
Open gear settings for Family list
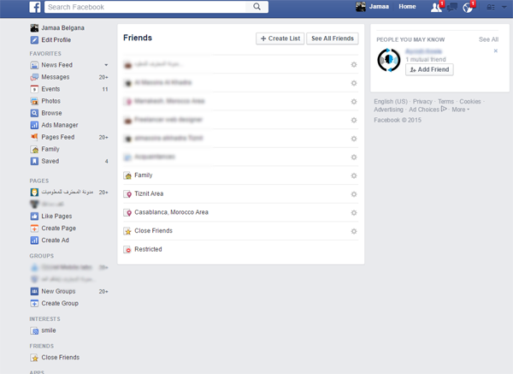354,175
